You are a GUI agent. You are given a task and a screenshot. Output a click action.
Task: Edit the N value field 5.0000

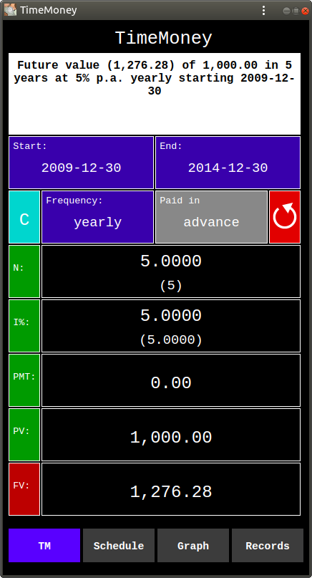[171, 271]
